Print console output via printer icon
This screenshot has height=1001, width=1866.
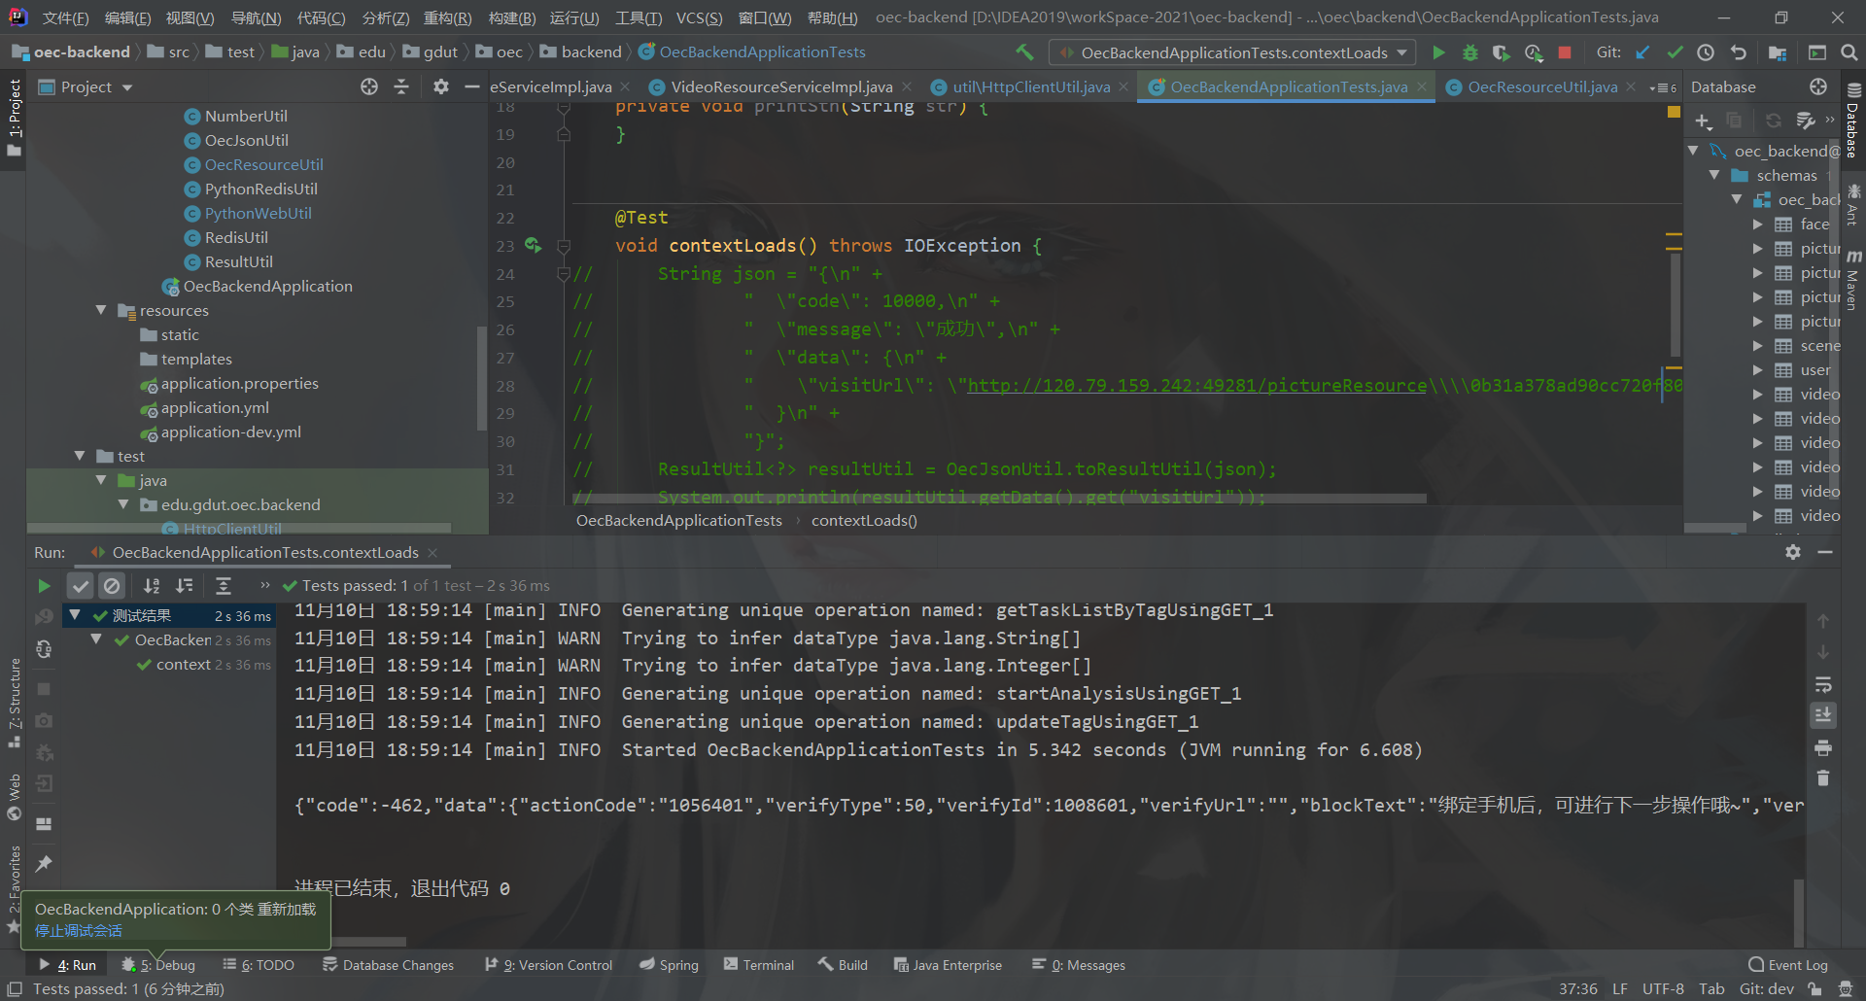1823,747
